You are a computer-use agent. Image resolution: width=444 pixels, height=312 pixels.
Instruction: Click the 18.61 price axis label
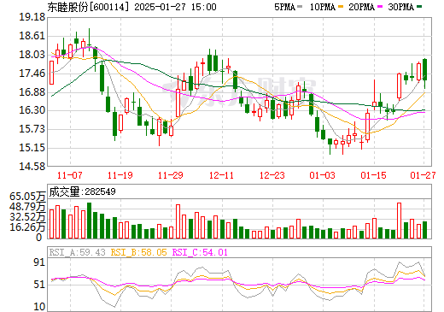32,36
